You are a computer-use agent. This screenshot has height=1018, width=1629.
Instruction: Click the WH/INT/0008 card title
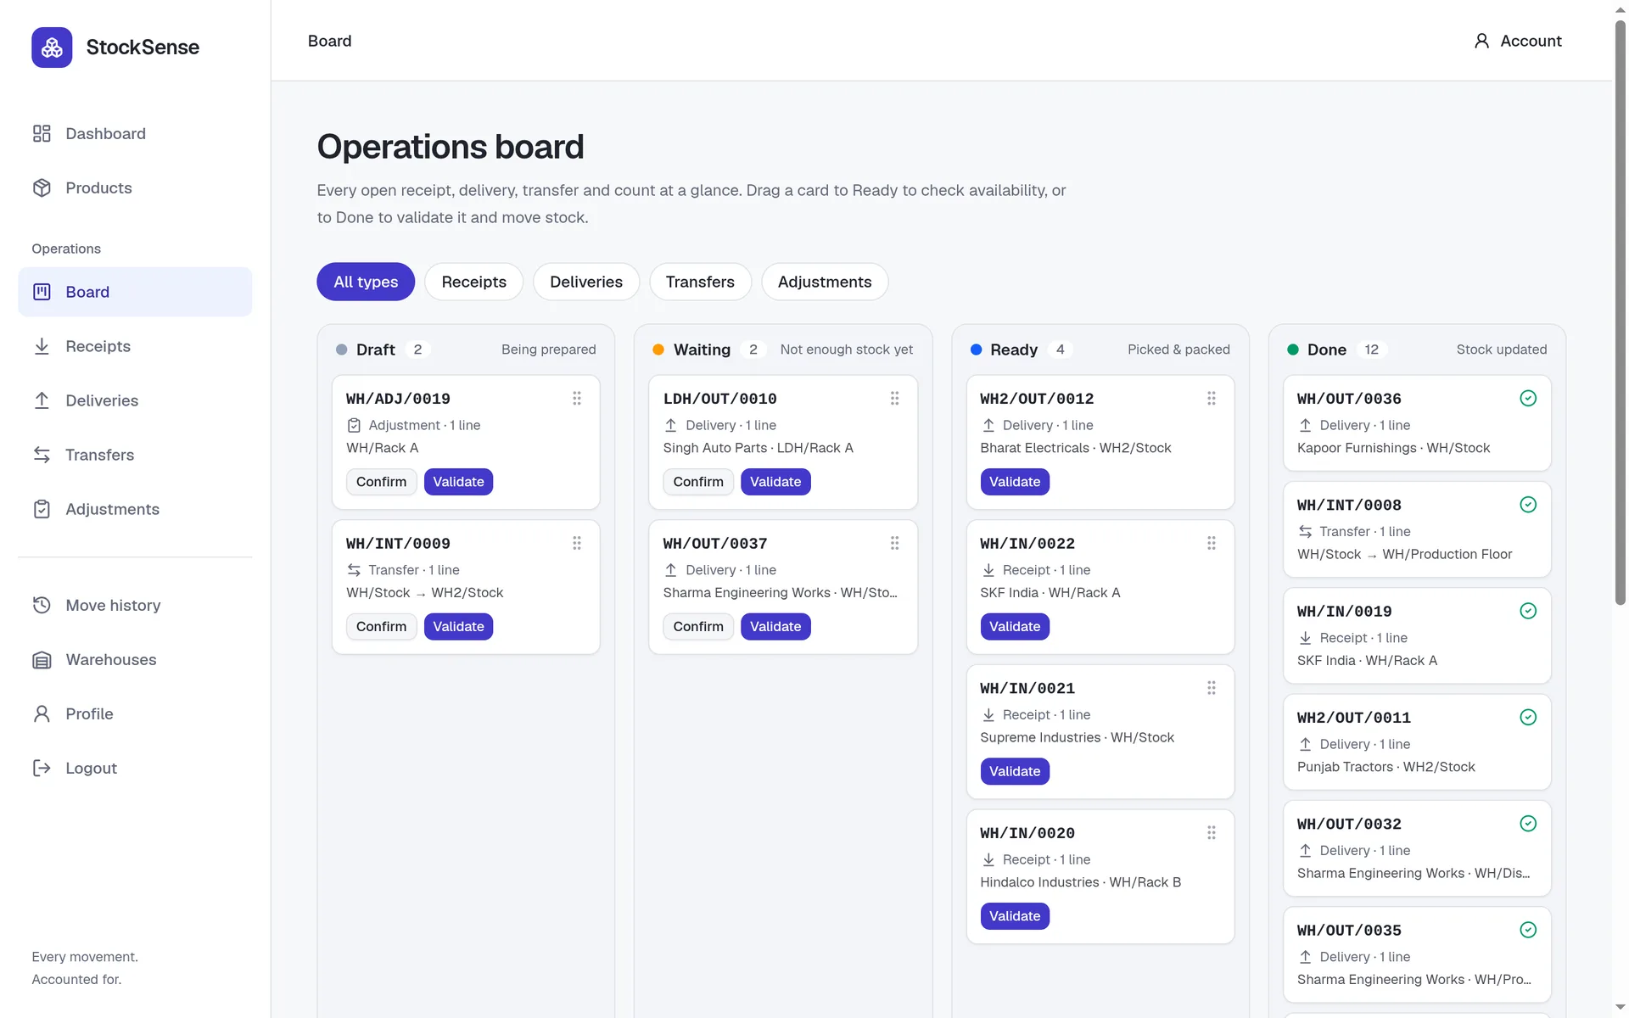tap(1349, 505)
